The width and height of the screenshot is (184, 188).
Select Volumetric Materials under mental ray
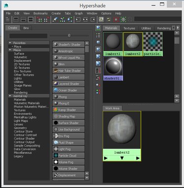[x=26, y=103]
